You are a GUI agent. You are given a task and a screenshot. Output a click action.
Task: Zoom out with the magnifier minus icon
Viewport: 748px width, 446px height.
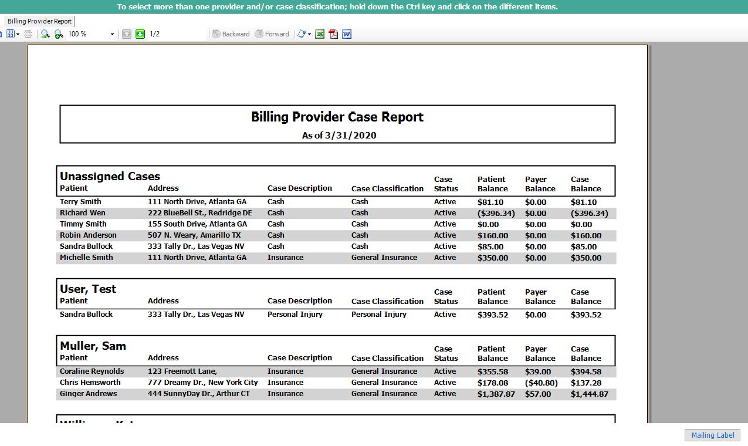[45, 34]
